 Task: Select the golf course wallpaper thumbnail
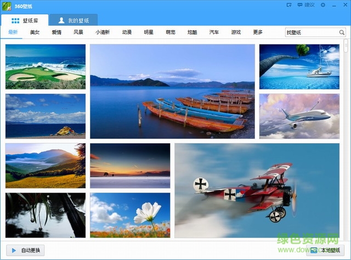46,66
